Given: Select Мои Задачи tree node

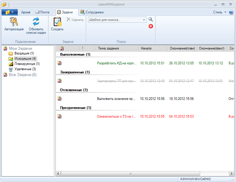Looking at the screenshot, I should point(20,48).
